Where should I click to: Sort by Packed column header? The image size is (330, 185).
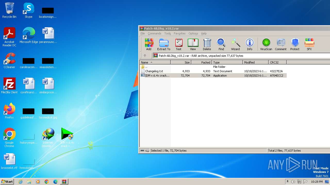tap(201, 62)
